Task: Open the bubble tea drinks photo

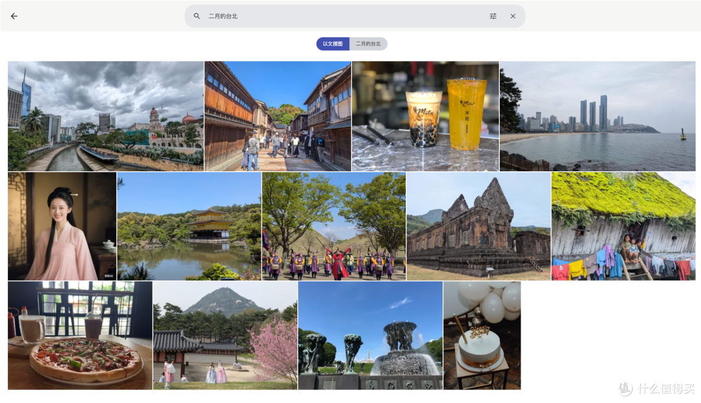Action: coord(425,116)
